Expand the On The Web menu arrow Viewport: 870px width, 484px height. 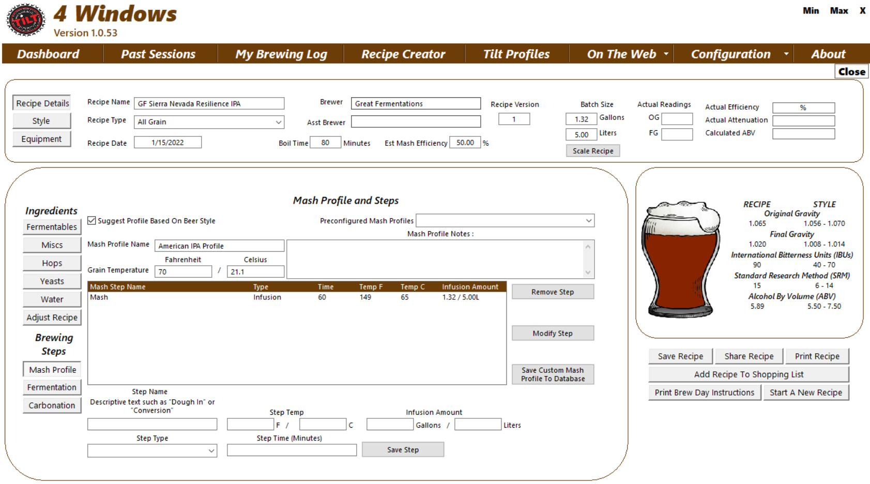(666, 54)
